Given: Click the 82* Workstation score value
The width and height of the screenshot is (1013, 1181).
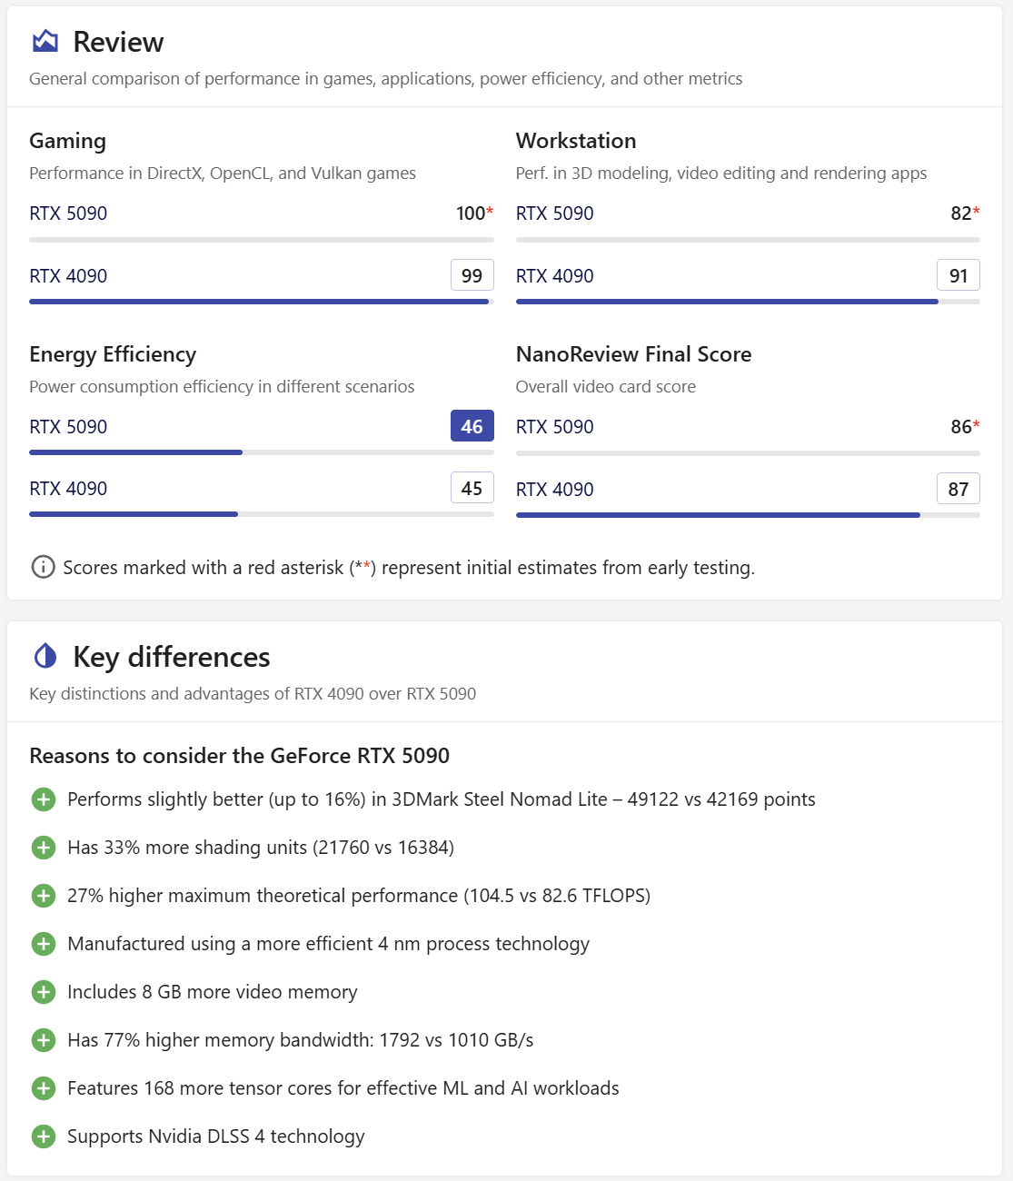Looking at the screenshot, I should [x=965, y=213].
